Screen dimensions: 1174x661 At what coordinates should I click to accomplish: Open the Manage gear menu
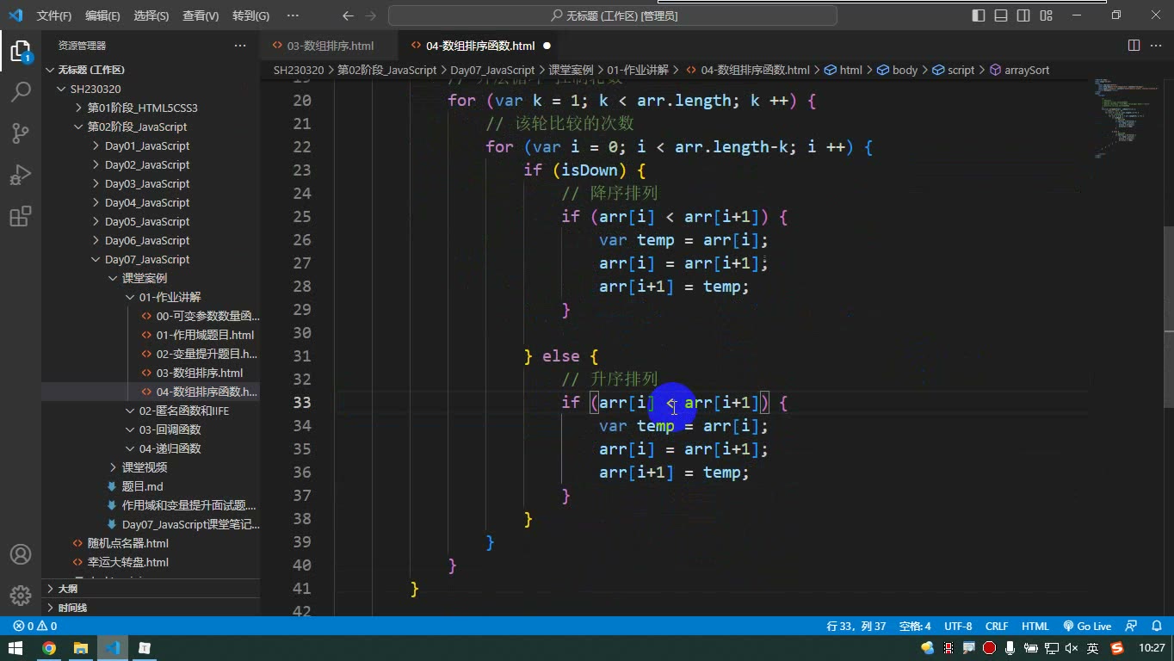point(21,595)
